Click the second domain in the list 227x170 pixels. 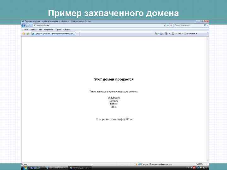click(x=114, y=101)
